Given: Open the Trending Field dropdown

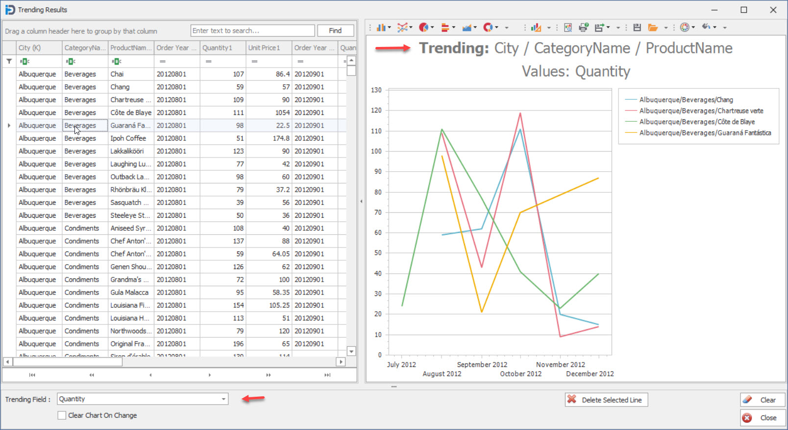Looking at the screenshot, I should (x=223, y=399).
